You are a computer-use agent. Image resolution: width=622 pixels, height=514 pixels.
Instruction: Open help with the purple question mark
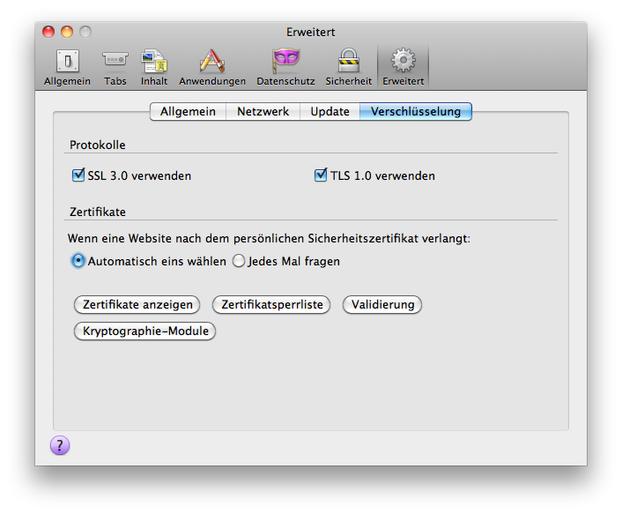click(60, 445)
